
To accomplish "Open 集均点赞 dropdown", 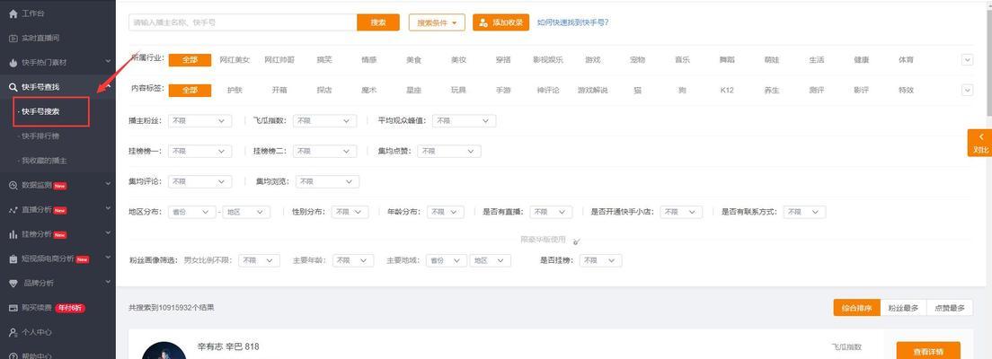I will [449, 151].
